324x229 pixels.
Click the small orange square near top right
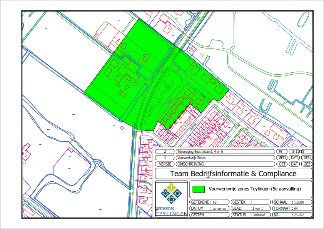click(202, 54)
